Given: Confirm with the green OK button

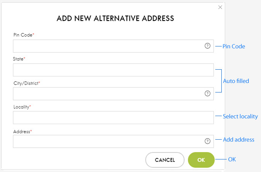Looking at the screenshot, I should [x=201, y=160].
